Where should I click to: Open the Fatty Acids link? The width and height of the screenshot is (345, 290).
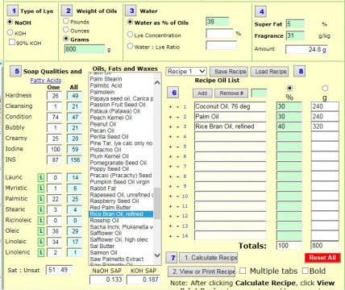pos(46,81)
